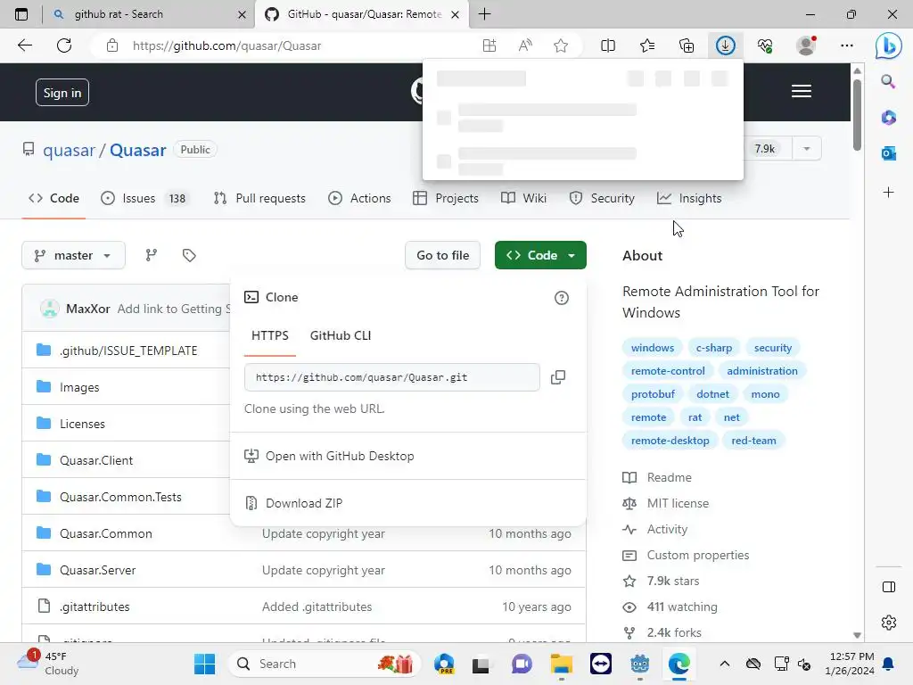Open the quasar owner link
Viewport: 913px width, 685px height.
pos(69,150)
